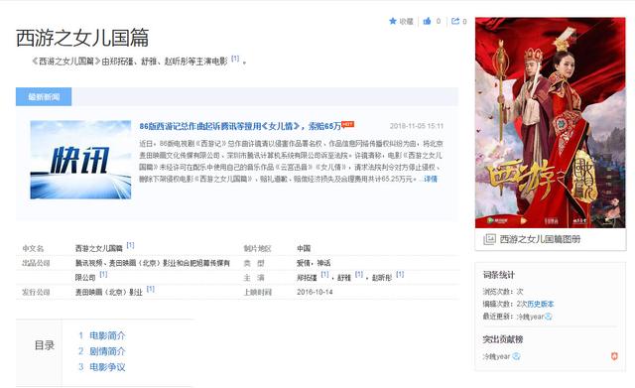Click the red shield badge icon
635x388 pixels.
(x=614, y=356)
